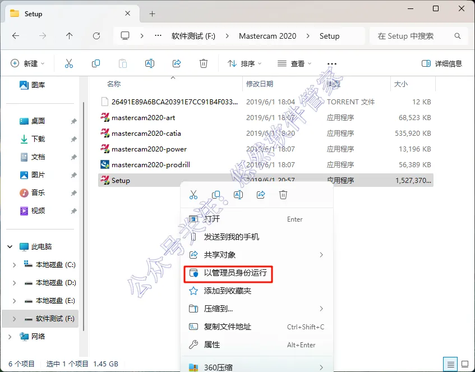Expand the 本地磁盘 (E:) tree node
The image size is (475, 372).
pos(14,301)
